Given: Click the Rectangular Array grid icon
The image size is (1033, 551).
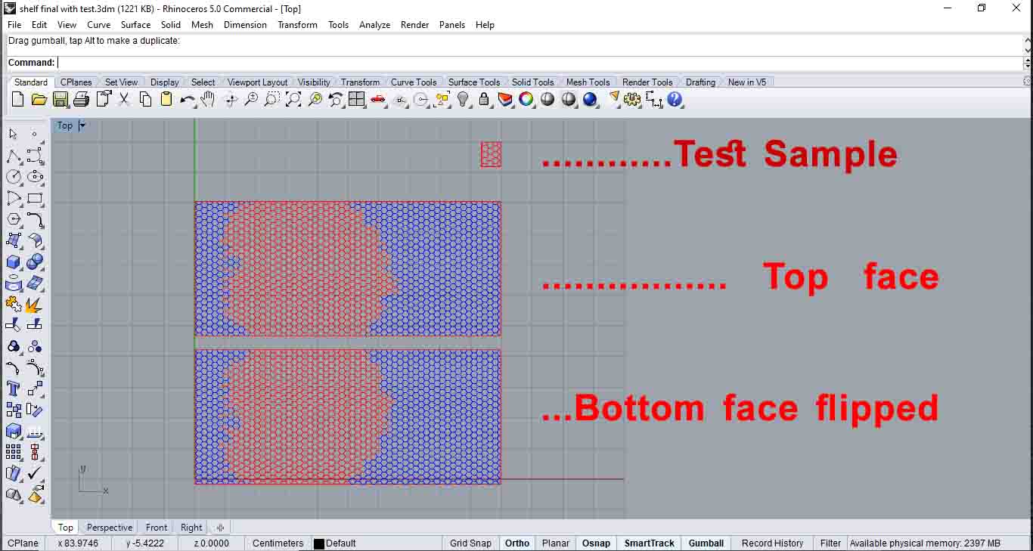Looking at the screenshot, I should tap(14, 452).
